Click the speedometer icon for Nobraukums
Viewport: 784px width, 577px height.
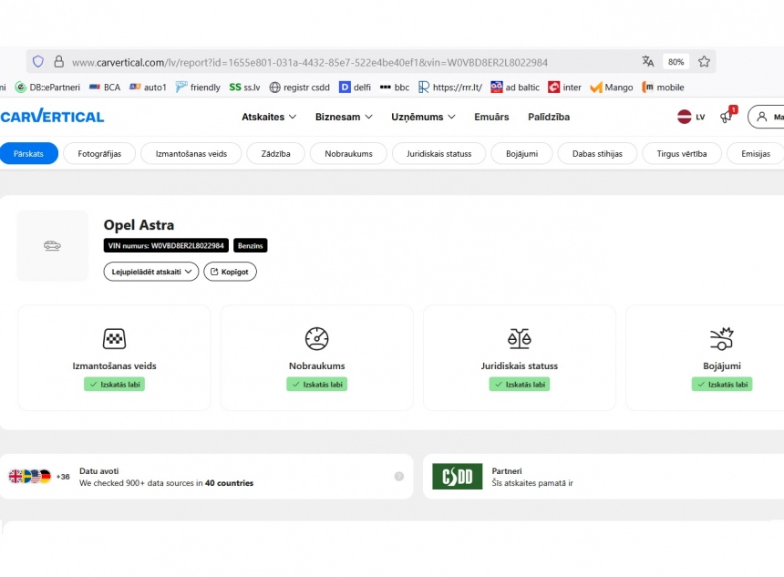(317, 338)
